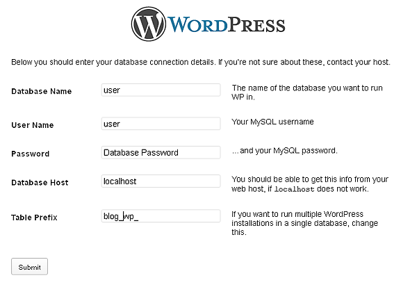Place cursor in Table Prefix field
The width and height of the screenshot is (417, 285).
tap(161, 216)
